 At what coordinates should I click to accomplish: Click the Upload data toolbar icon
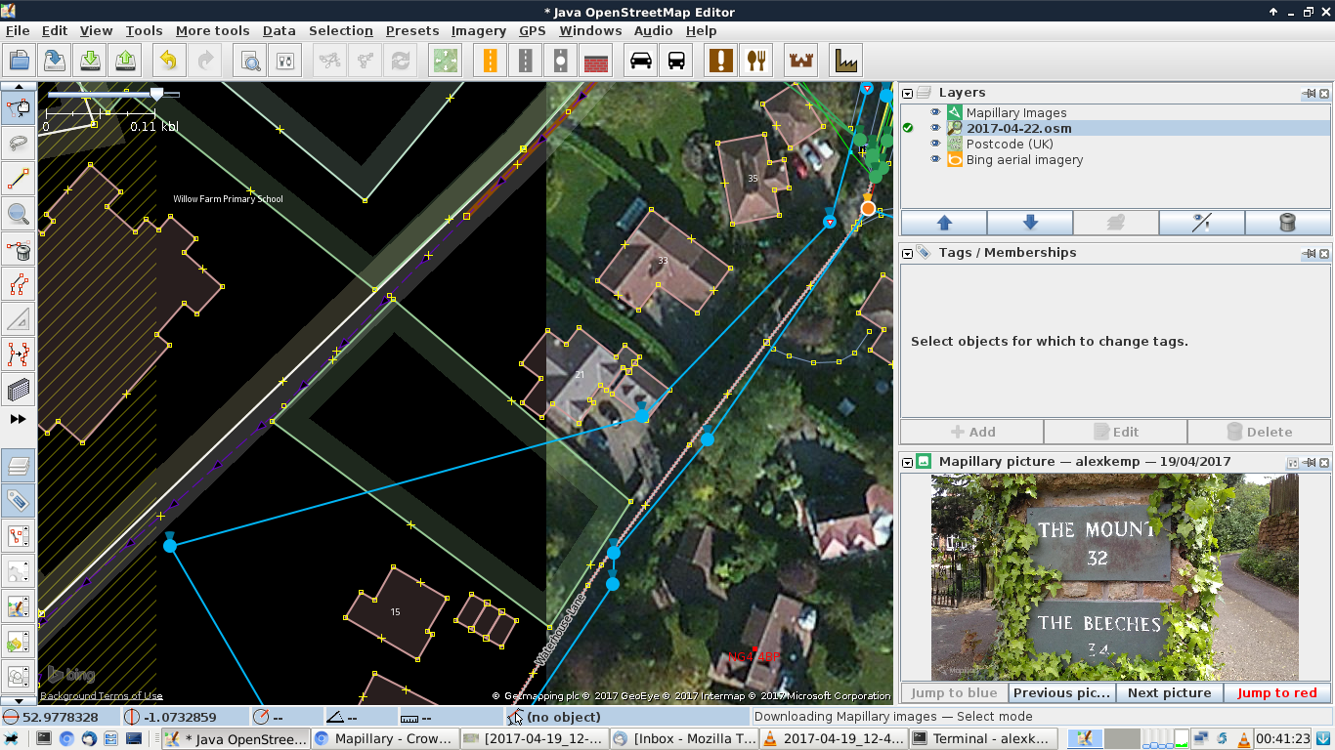[126, 61]
